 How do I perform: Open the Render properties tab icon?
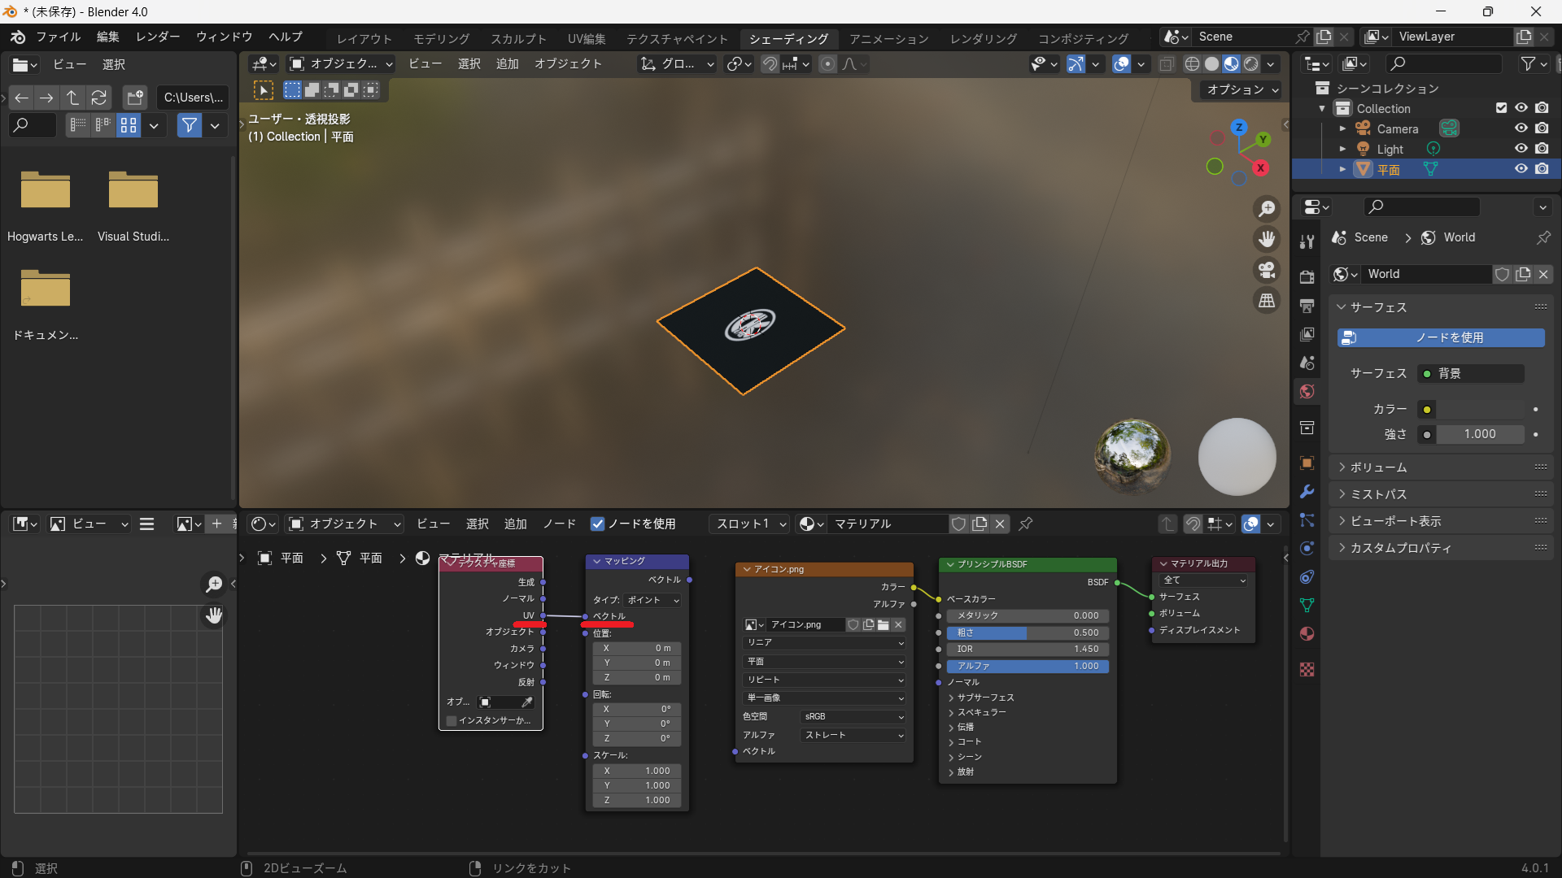click(x=1307, y=277)
